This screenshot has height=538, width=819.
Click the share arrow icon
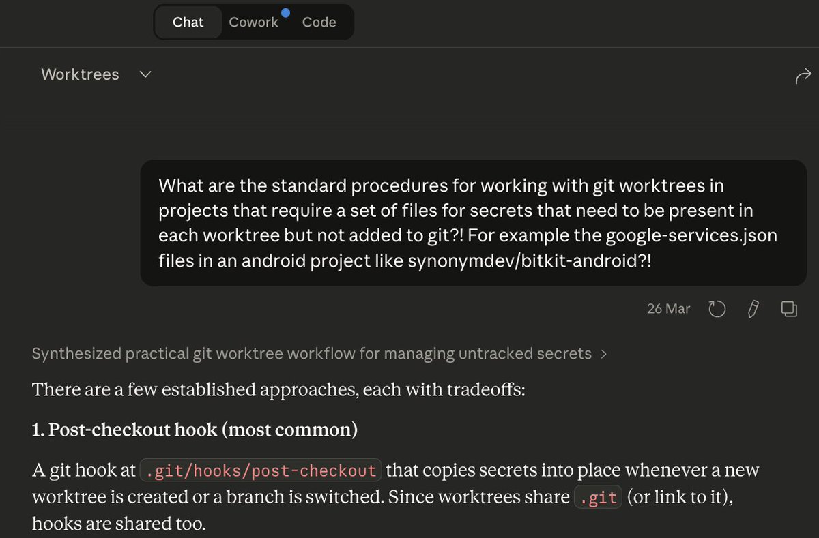pyautogui.click(x=803, y=76)
